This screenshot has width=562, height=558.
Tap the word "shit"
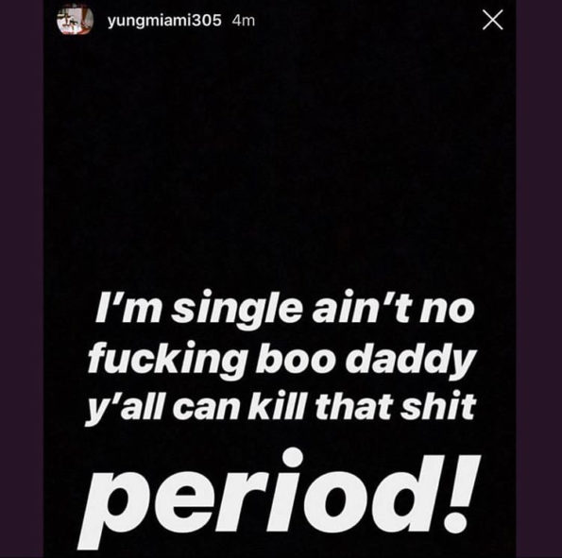(438, 406)
